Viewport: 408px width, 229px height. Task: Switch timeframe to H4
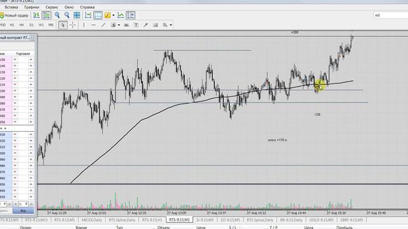point(22,25)
